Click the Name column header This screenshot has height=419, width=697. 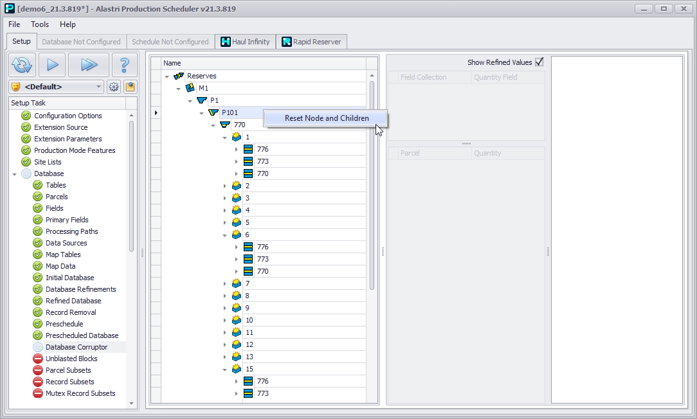(x=264, y=63)
